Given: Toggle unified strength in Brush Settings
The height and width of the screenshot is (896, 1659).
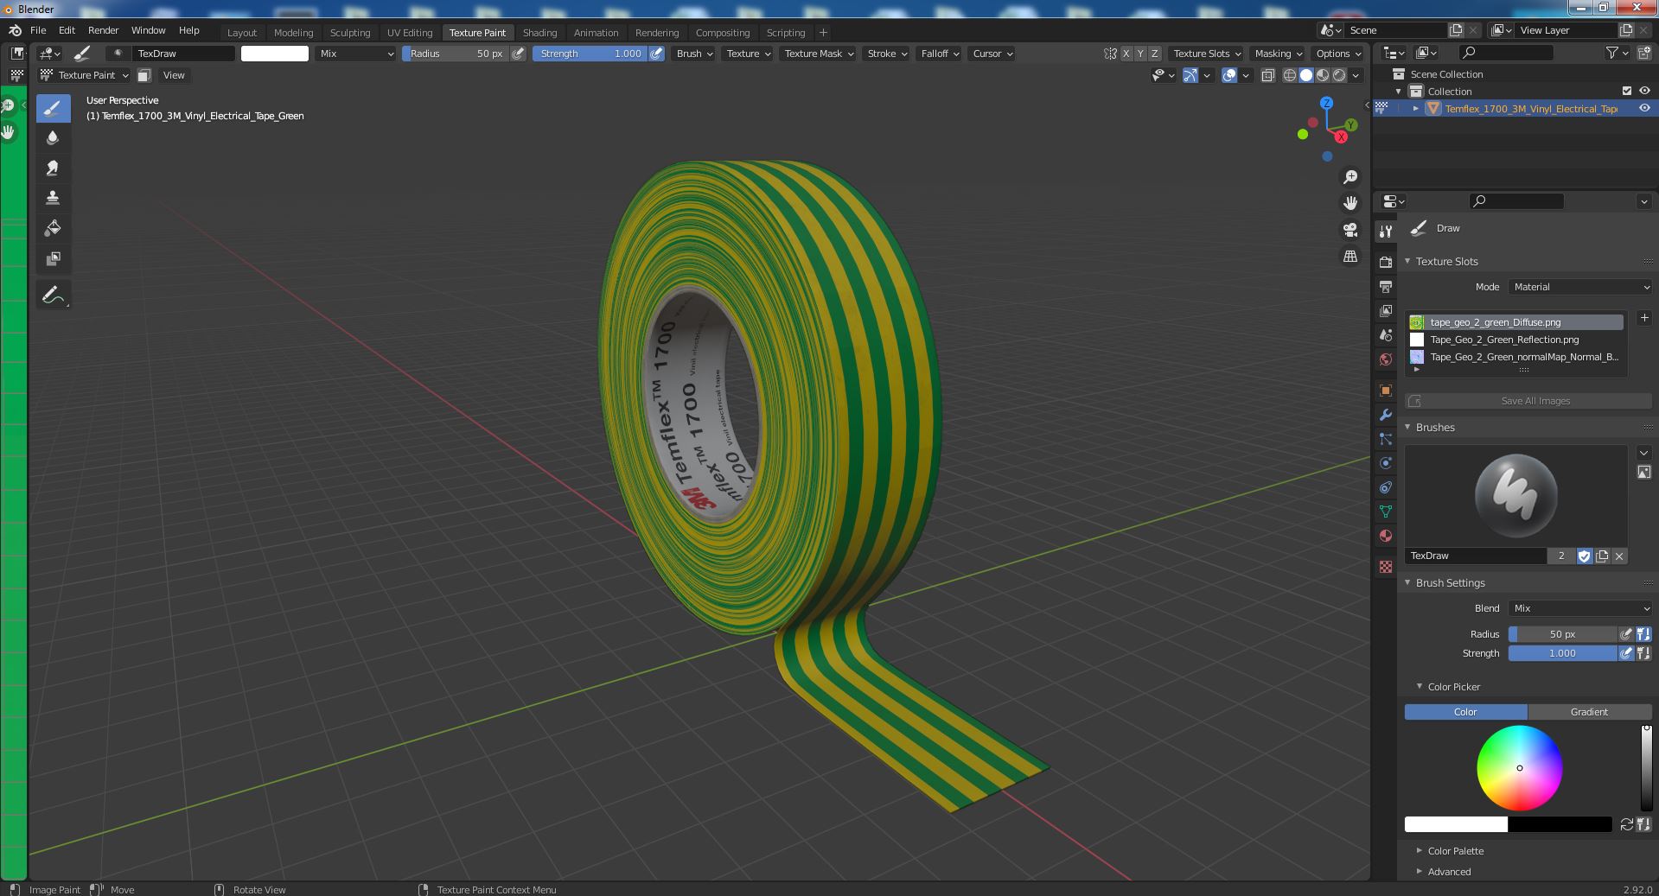Looking at the screenshot, I should pos(1643,653).
